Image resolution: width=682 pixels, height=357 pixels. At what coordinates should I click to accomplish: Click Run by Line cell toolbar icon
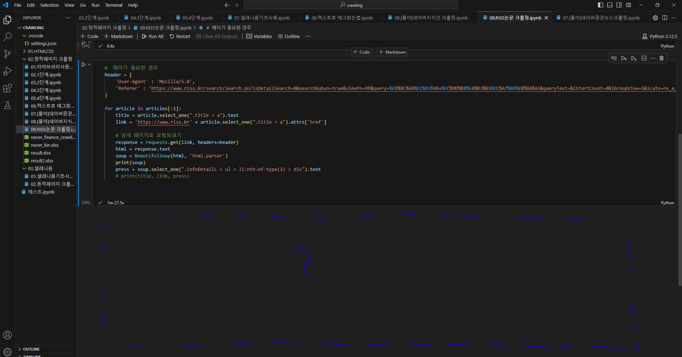point(614,58)
